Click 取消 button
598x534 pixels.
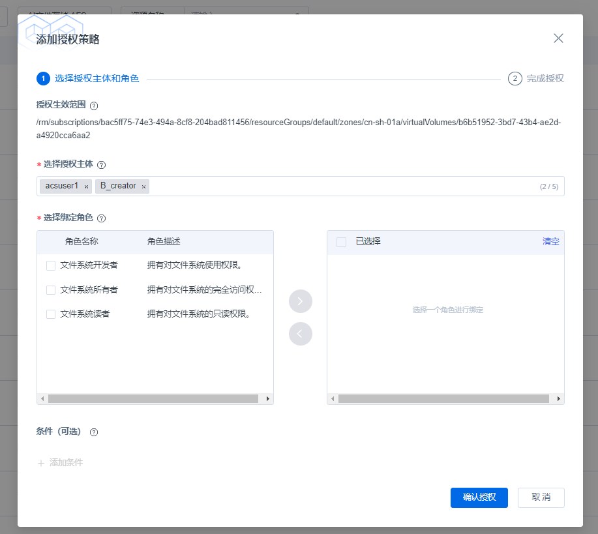click(541, 497)
